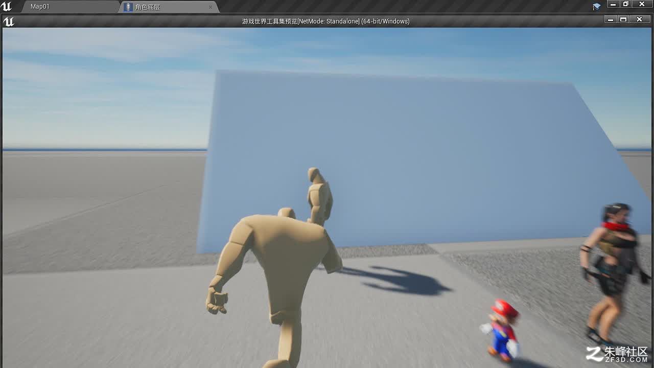Close the 角色底层 tab

210,7
